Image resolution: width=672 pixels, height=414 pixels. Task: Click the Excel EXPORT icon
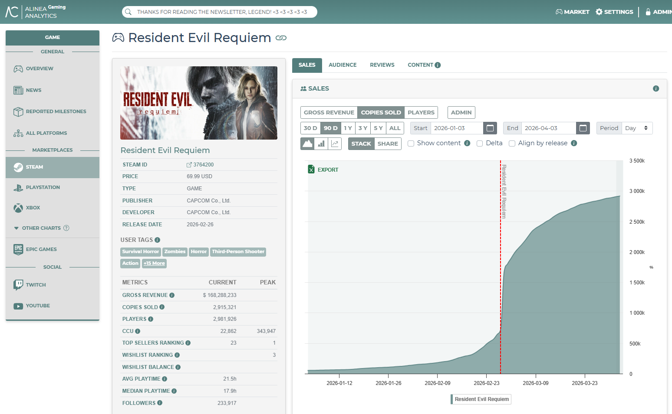click(x=311, y=170)
